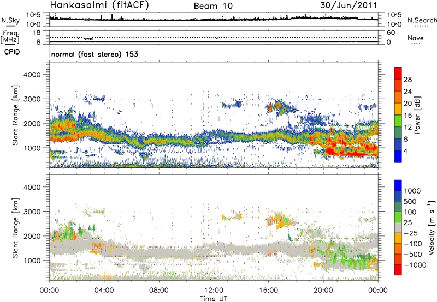The width and height of the screenshot is (437, 302).
Task: Click the -500 label on the velocity colorbar
Action: 413,255
